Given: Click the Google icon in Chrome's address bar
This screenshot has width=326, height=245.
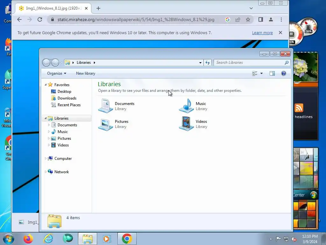Looking at the screenshot, I should pyautogui.click(x=227, y=19).
